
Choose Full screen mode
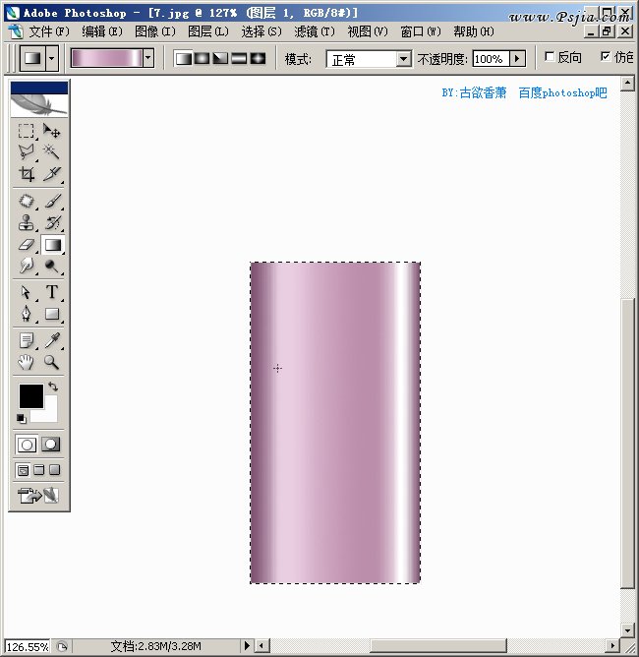pyautogui.click(x=55, y=470)
